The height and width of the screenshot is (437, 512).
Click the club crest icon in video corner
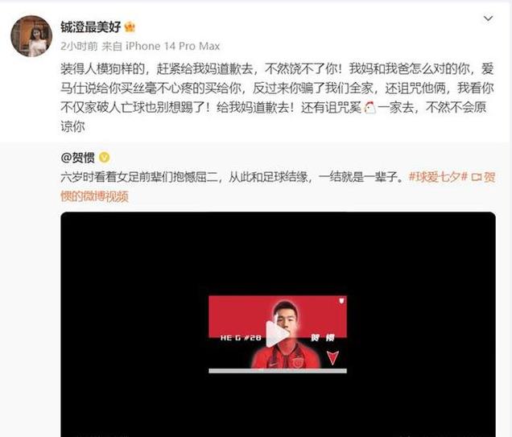click(341, 300)
